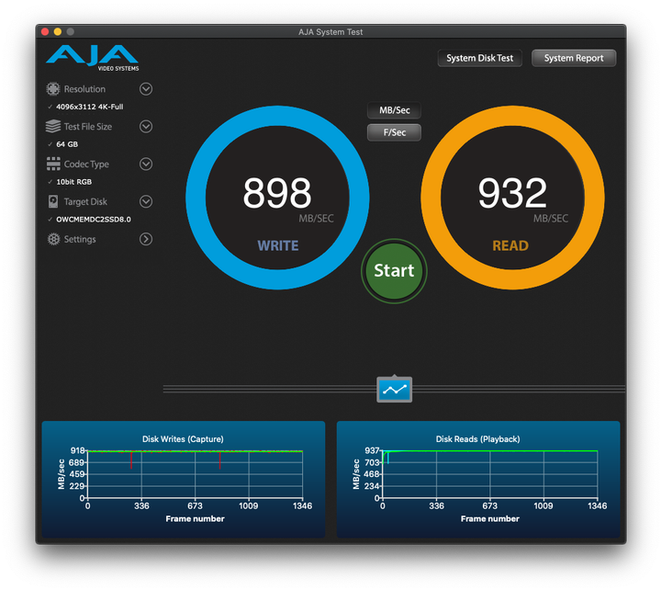The image size is (661, 590).
Task: Click the Test File Size icon
Action: (53, 127)
